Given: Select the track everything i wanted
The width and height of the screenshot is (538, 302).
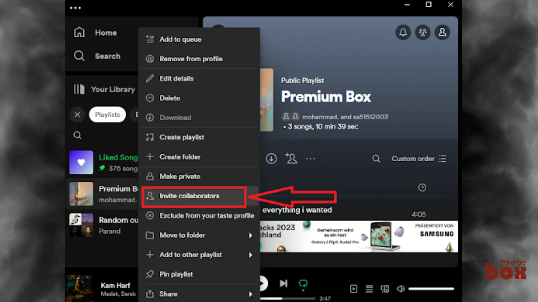Looking at the screenshot, I should [297, 210].
